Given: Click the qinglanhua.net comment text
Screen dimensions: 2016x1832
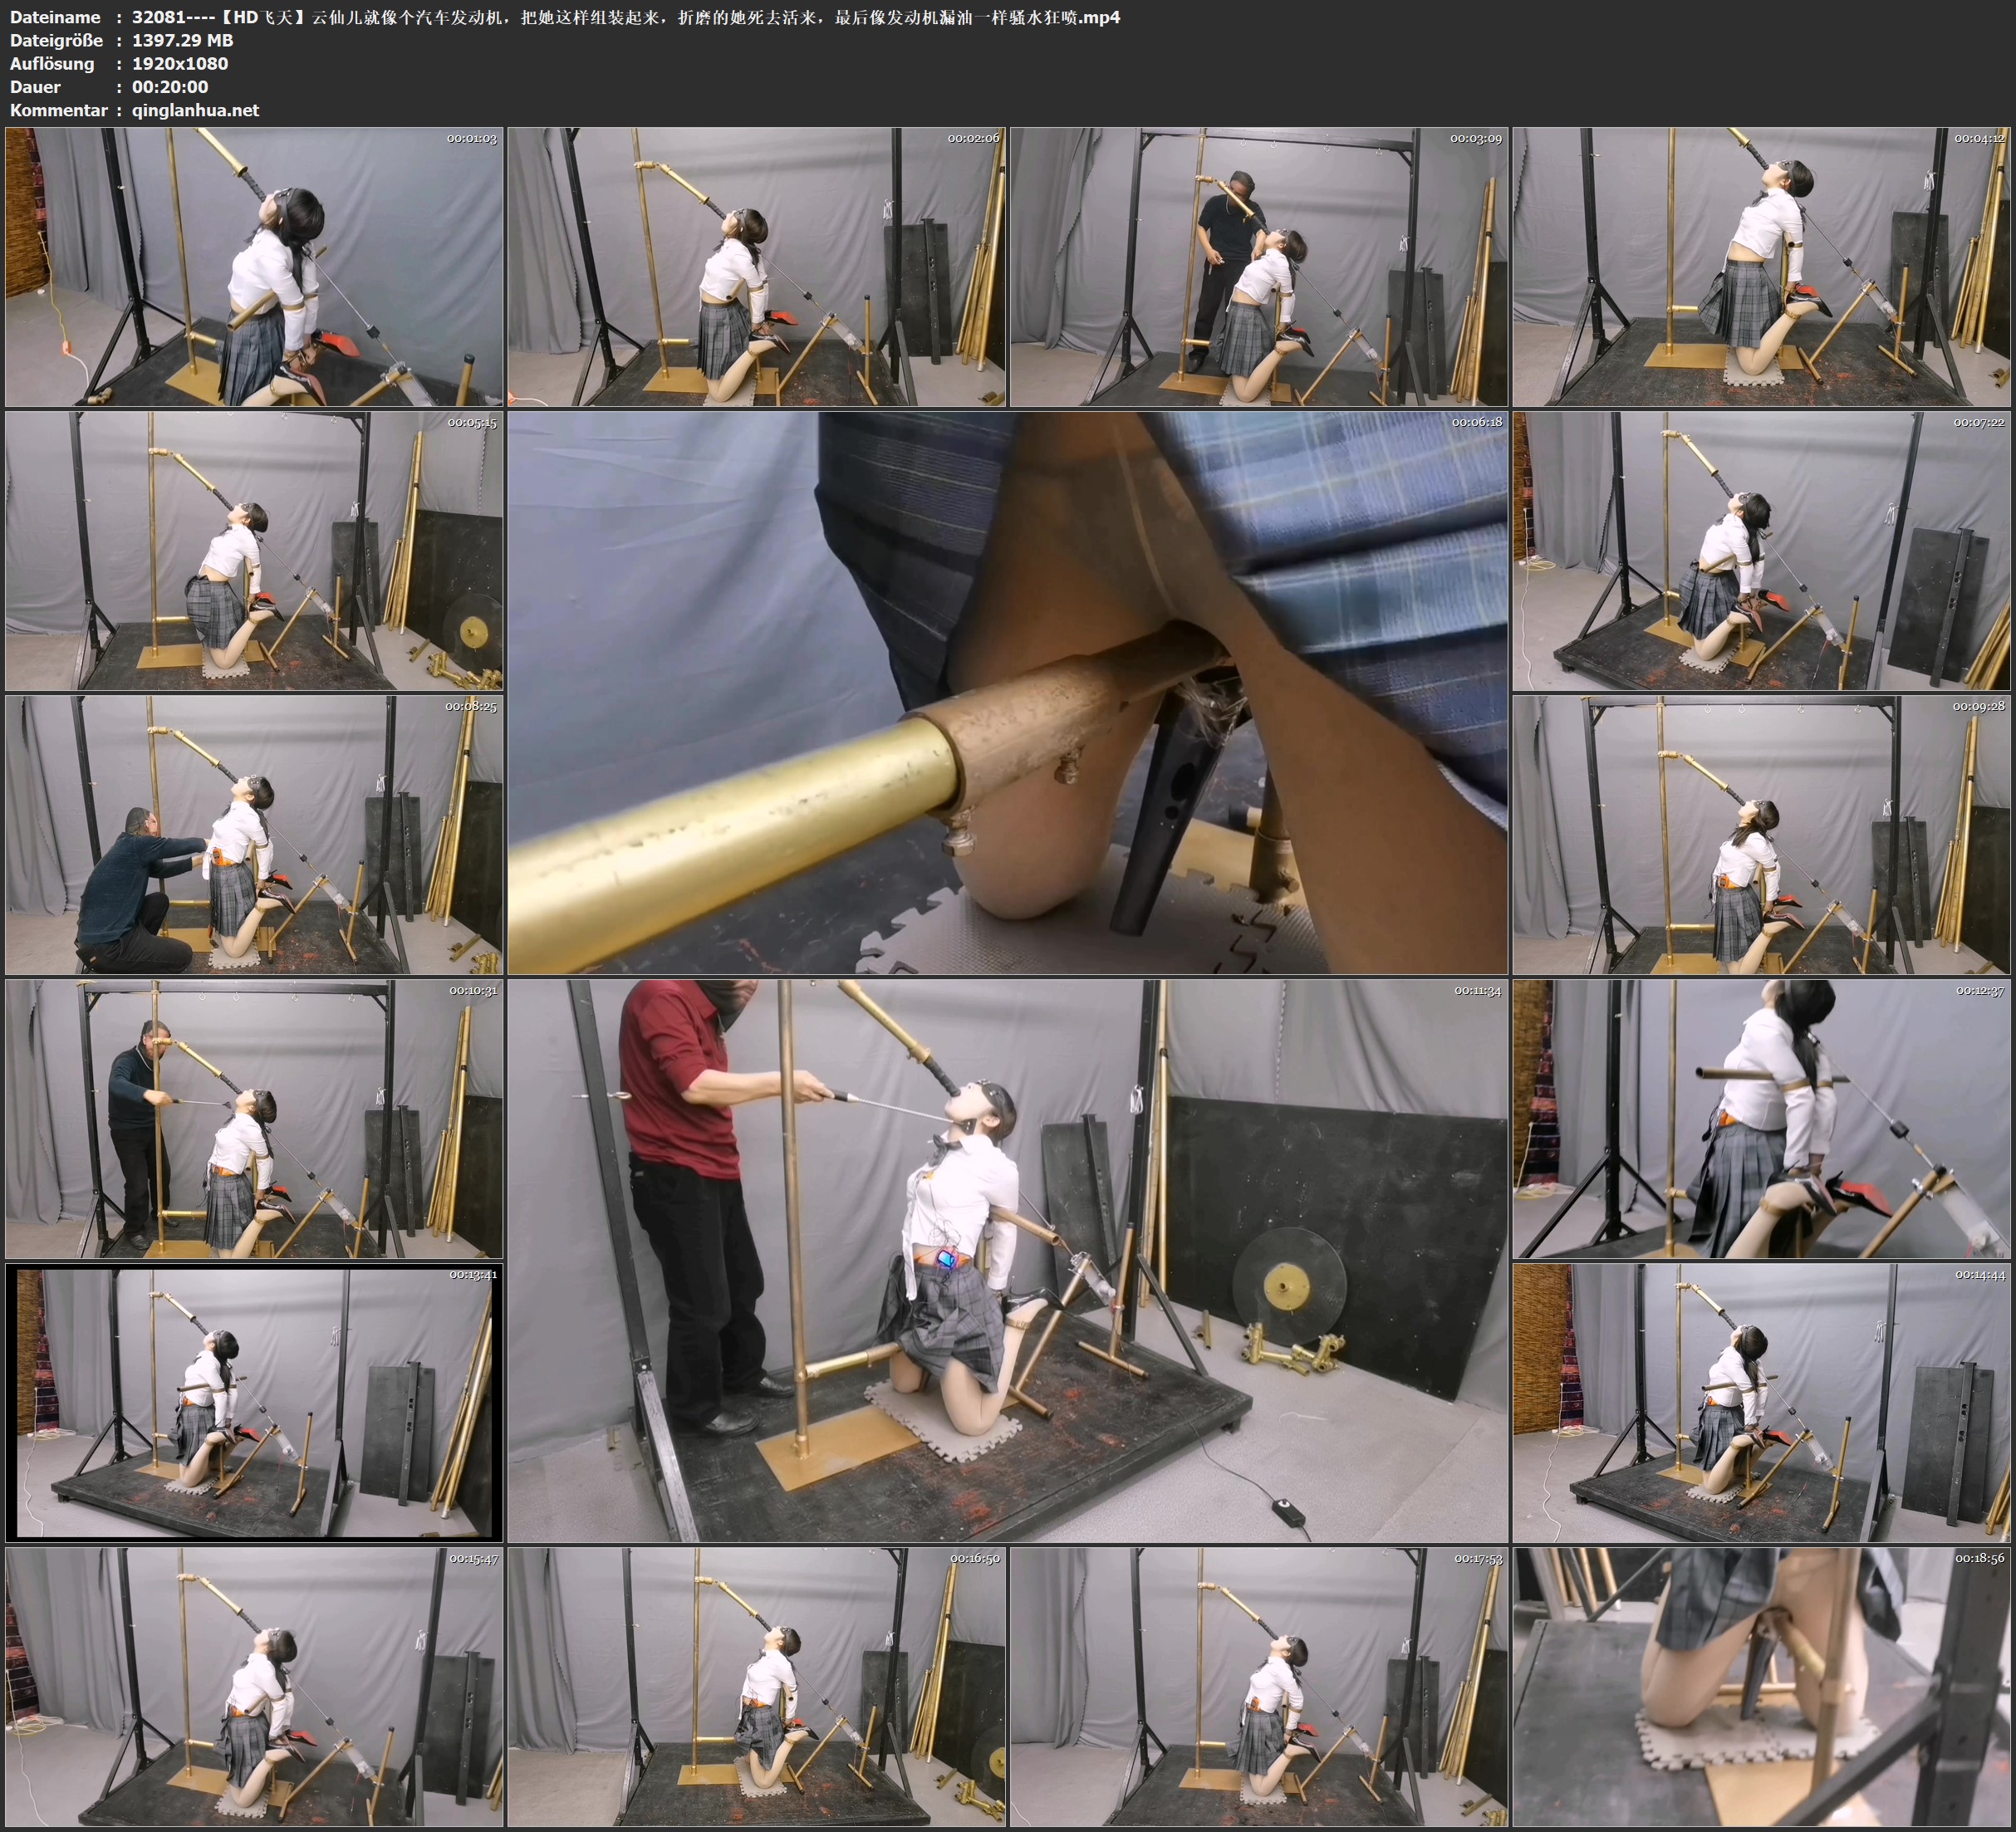Looking at the screenshot, I should [195, 110].
